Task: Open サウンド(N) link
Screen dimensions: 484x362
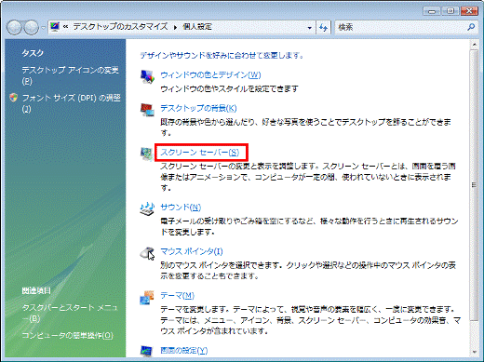Action: 181,208
